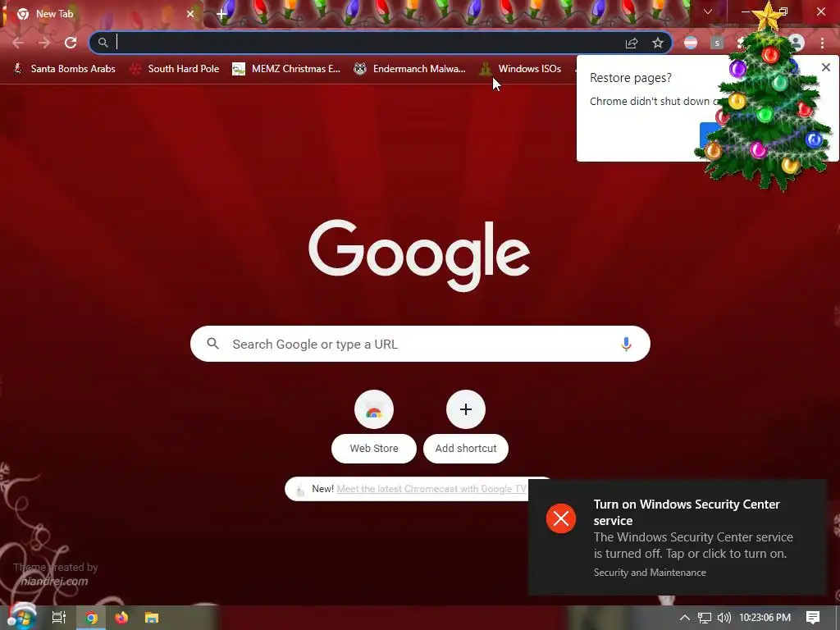
Task: Open File Explorer from the taskbar
Action: coord(152,618)
